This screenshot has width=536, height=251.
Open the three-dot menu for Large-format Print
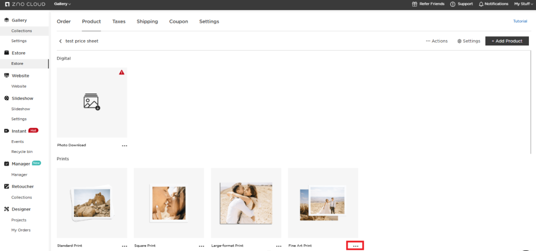(x=279, y=246)
